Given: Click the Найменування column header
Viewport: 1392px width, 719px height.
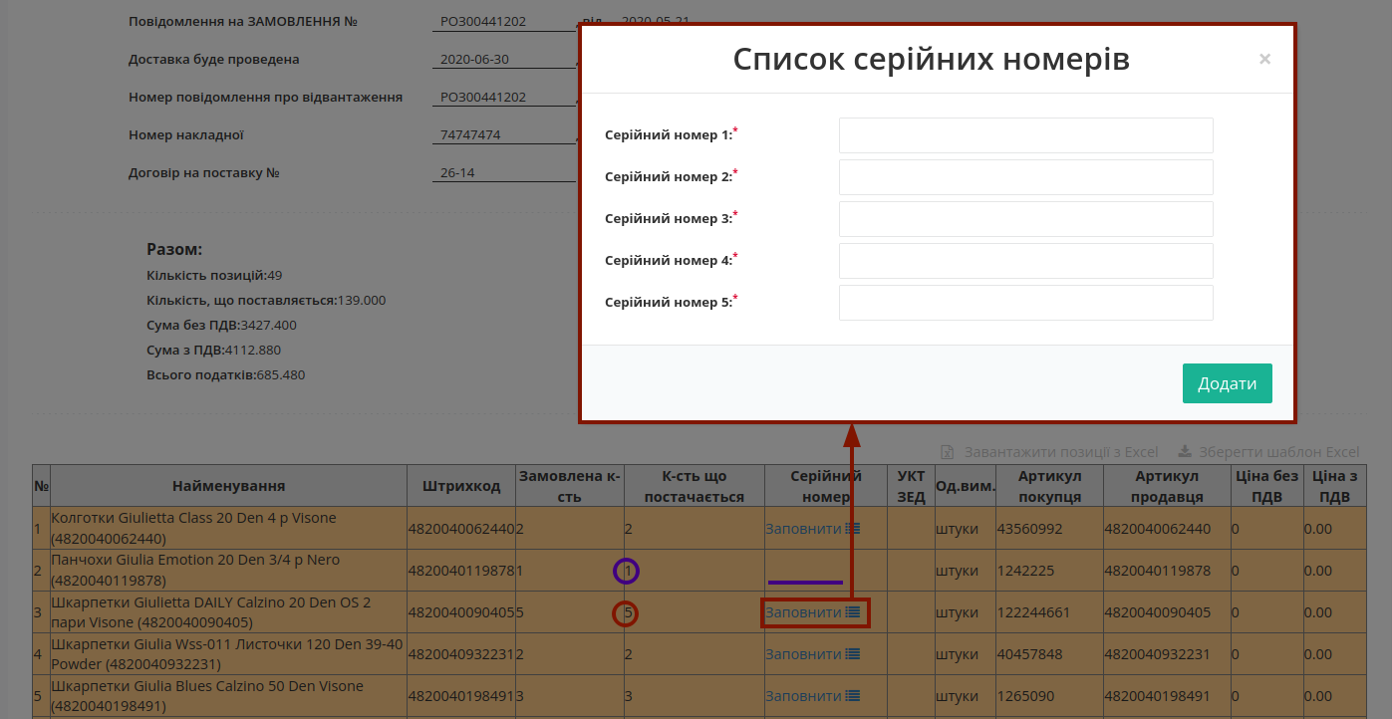Looking at the screenshot, I should coord(229,486).
